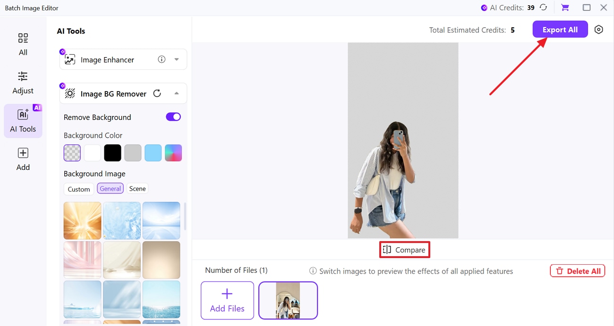614x326 pixels.
Task: Click the Add Files button
Action: pyautogui.click(x=227, y=301)
